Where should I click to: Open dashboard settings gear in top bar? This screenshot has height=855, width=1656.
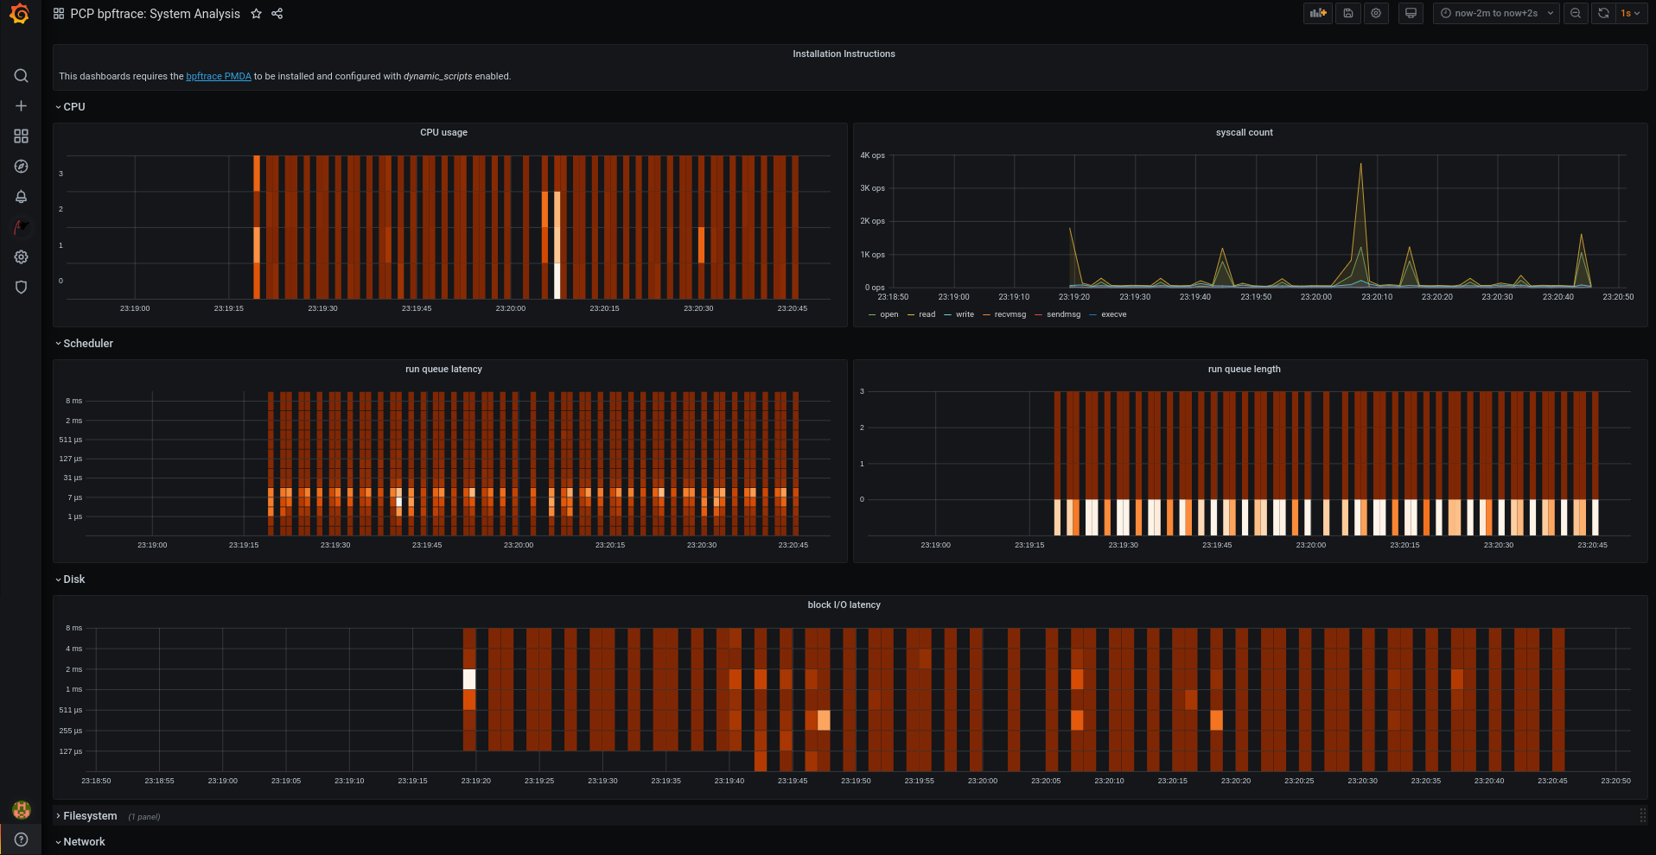tap(1376, 13)
